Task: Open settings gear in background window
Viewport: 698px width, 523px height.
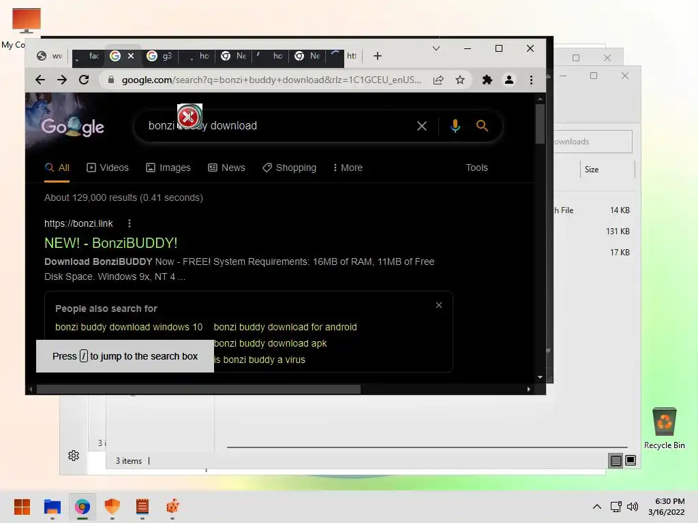Action: click(74, 456)
